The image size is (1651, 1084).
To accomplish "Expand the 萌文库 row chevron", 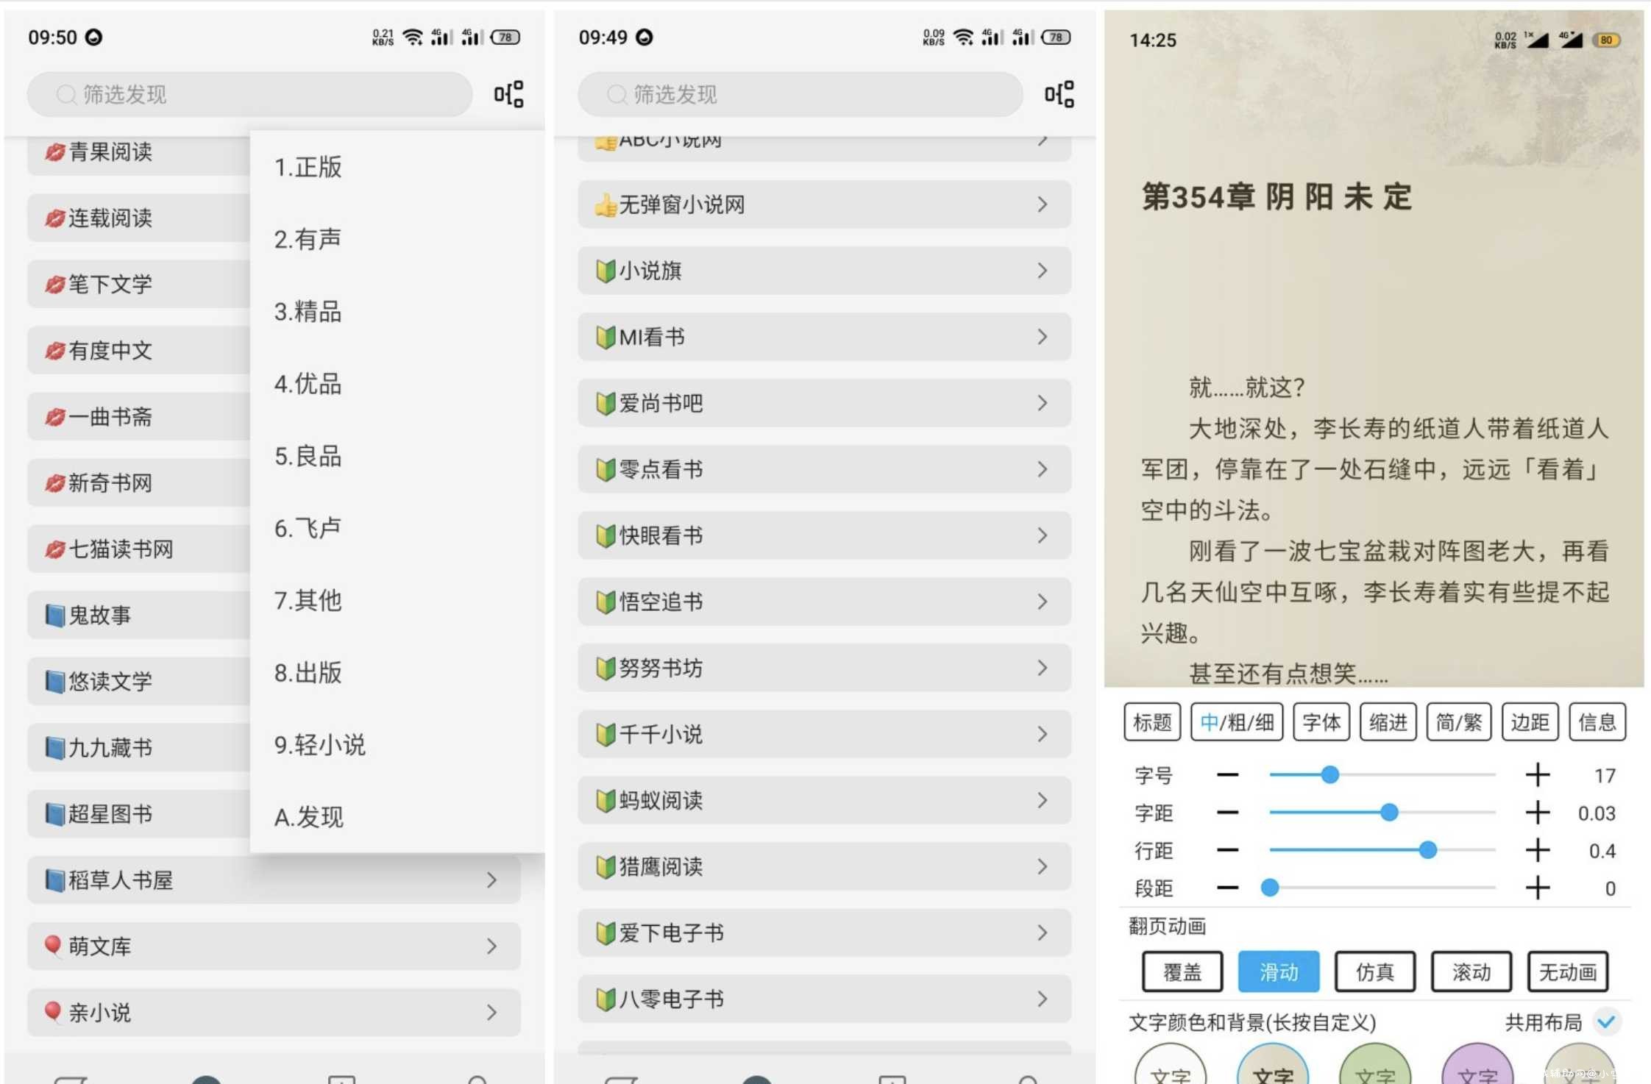I will point(491,946).
